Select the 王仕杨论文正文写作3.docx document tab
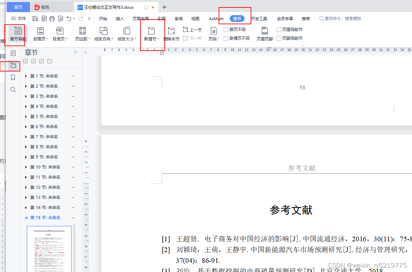The image size is (412, 272). (116, 7)
